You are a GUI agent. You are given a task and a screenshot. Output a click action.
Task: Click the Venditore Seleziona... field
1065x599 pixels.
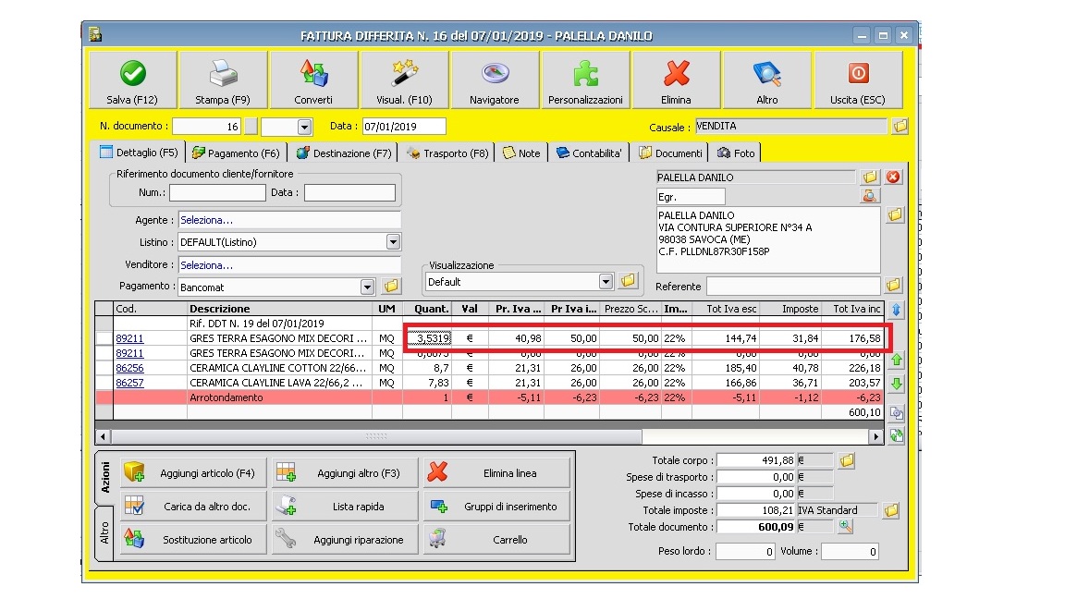tap(289, 265)
